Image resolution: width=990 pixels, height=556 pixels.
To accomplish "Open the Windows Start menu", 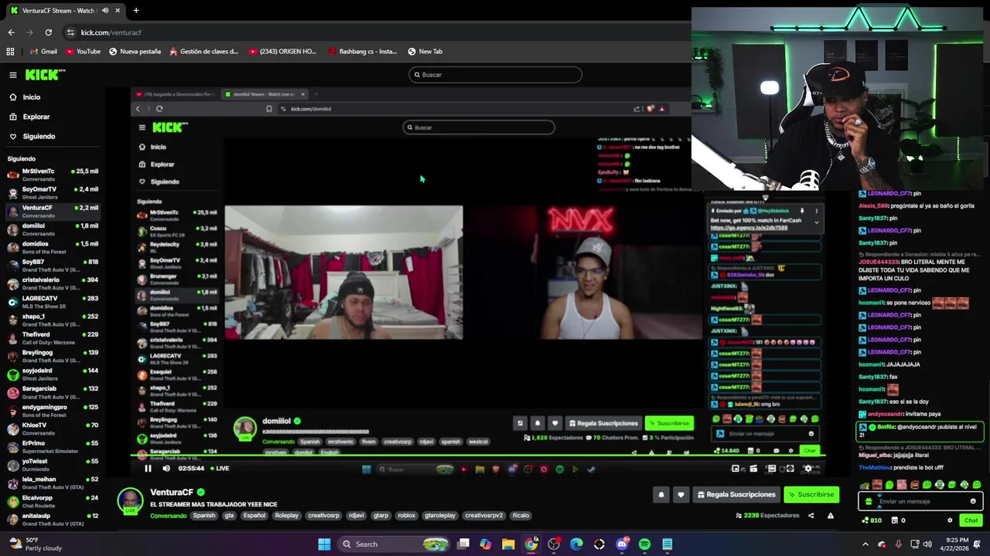I will click(325, 544).
